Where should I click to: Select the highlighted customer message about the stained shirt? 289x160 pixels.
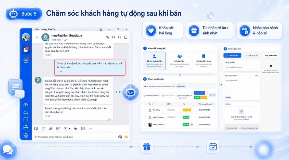coord(90,67)
